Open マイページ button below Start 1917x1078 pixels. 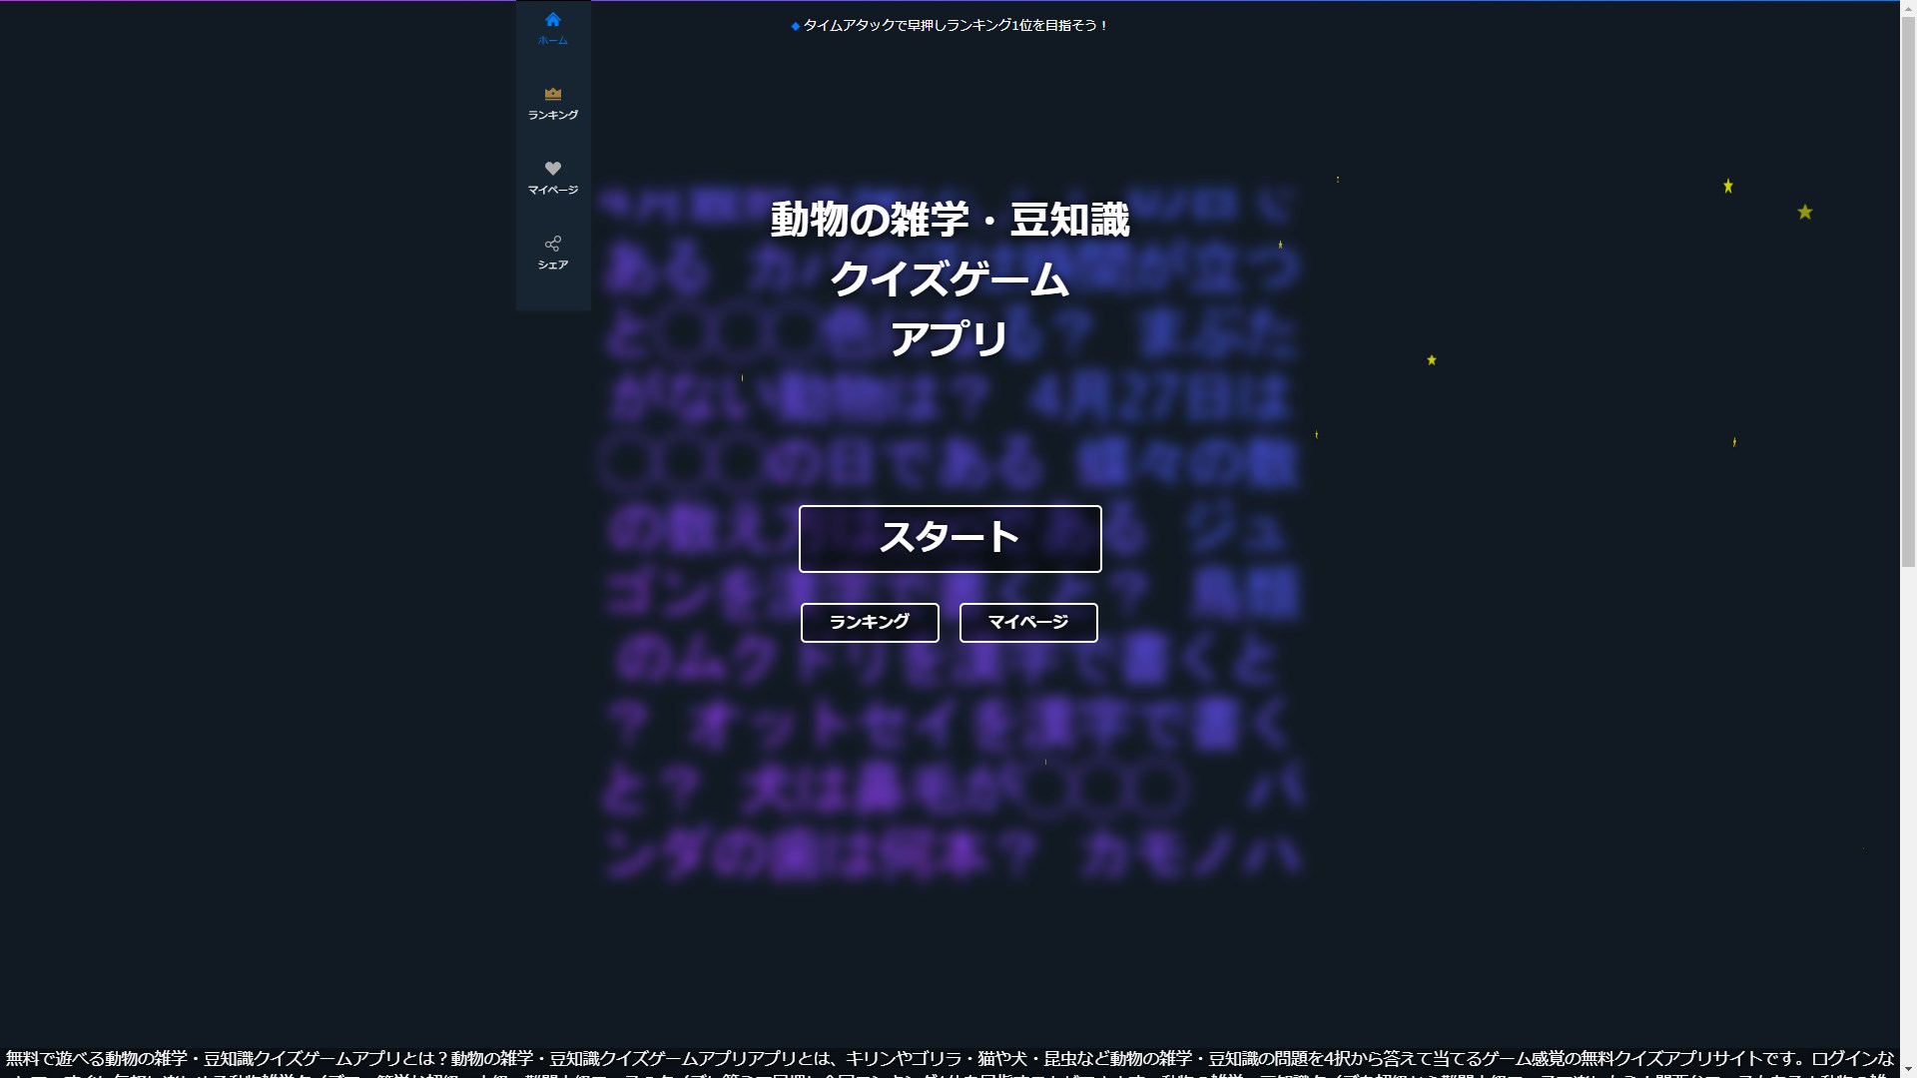coord(1027,622)
